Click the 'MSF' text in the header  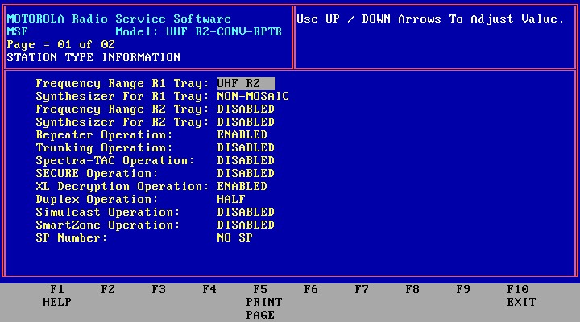[18, 31]
